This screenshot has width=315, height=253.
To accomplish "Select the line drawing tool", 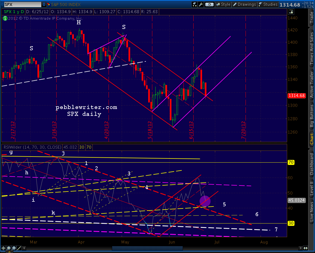I will tap(19, 248).
